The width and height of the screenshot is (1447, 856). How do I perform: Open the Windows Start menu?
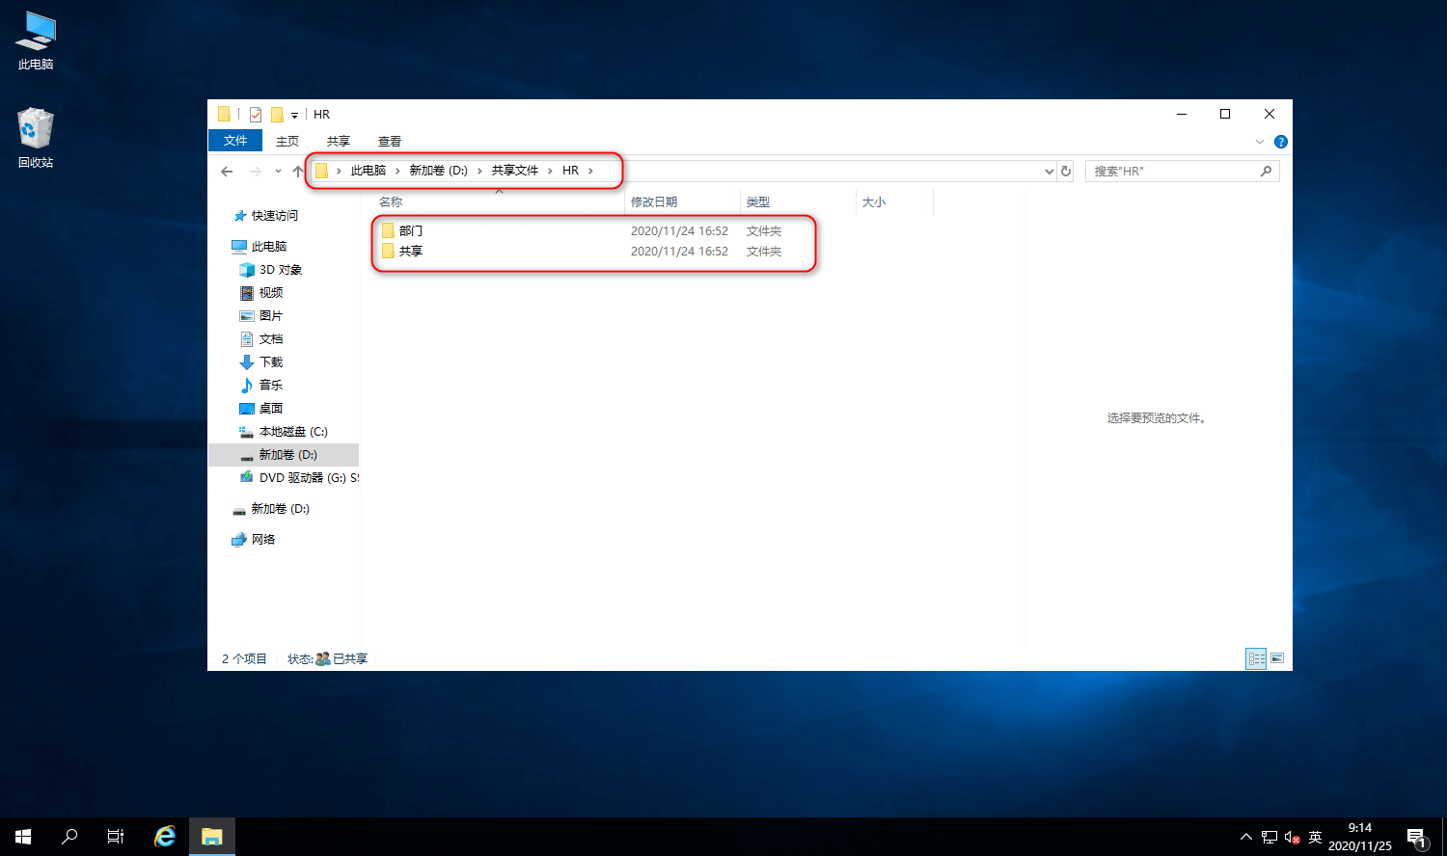(23, 837)
